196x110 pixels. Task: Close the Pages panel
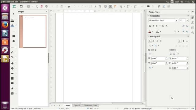(47, 12)
